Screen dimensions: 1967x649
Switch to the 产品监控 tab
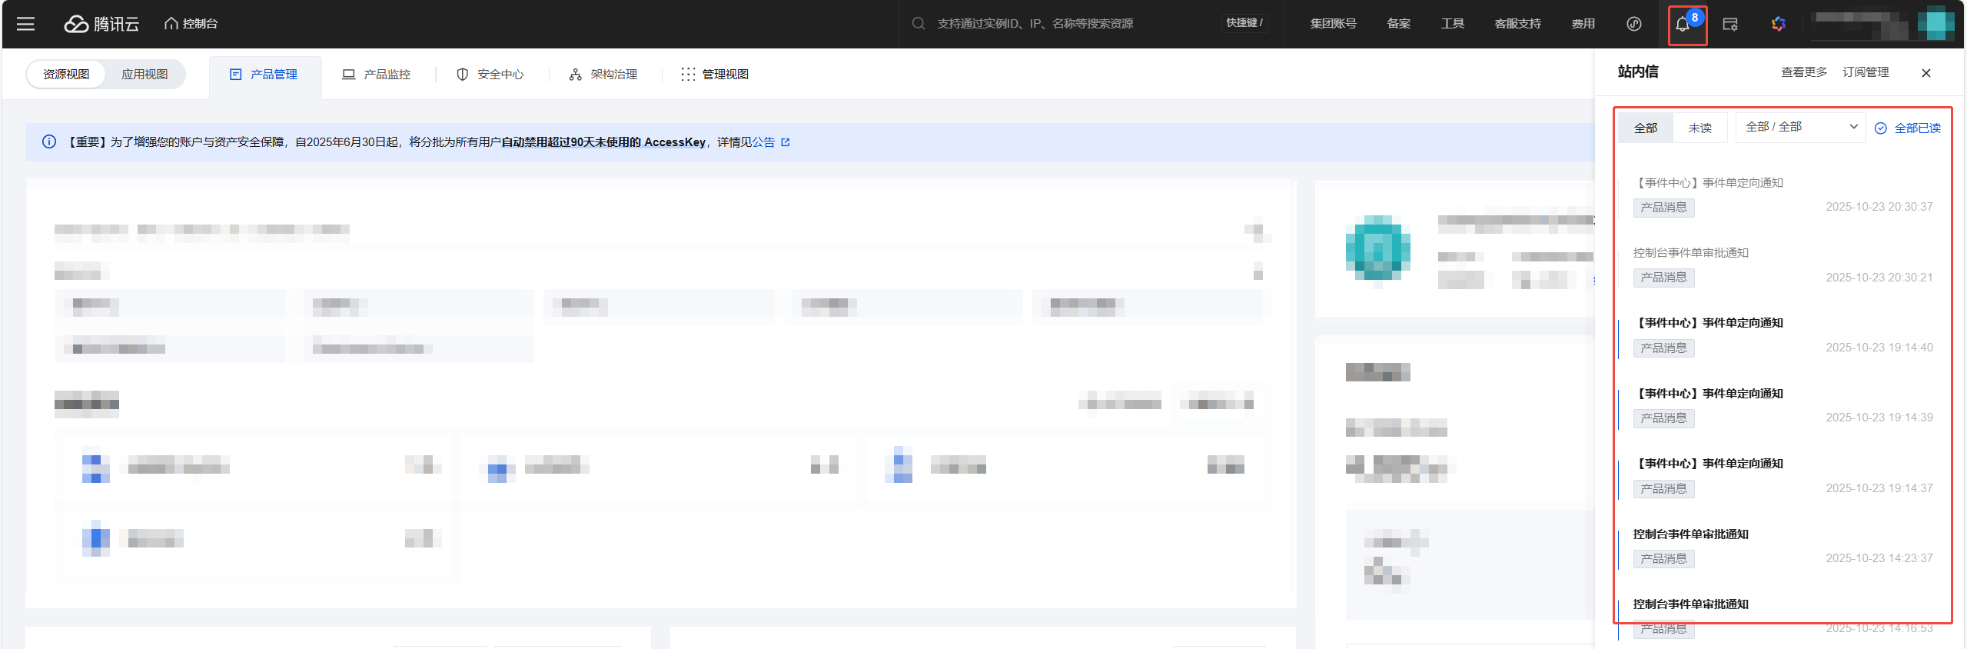377,75
